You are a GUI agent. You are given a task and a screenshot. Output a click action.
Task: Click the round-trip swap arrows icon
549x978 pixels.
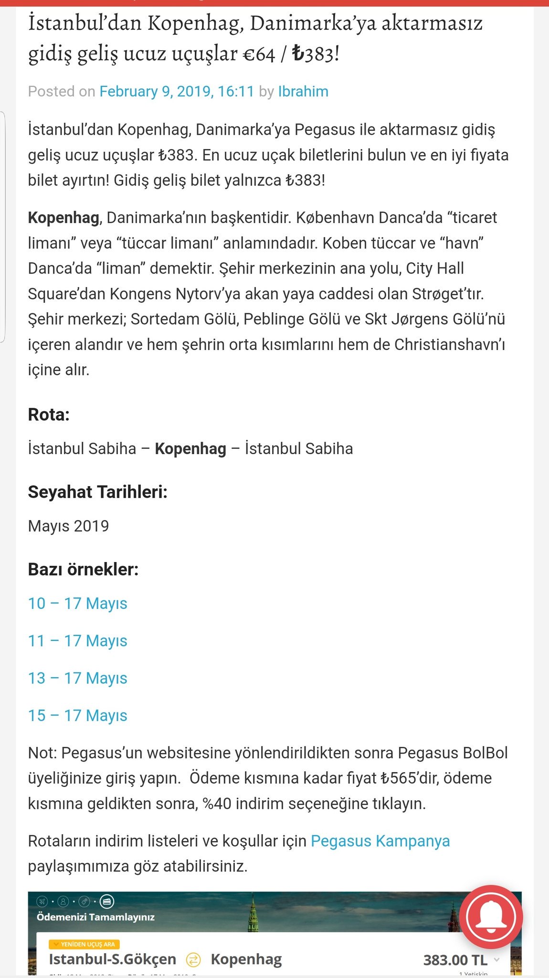(193, 959)
